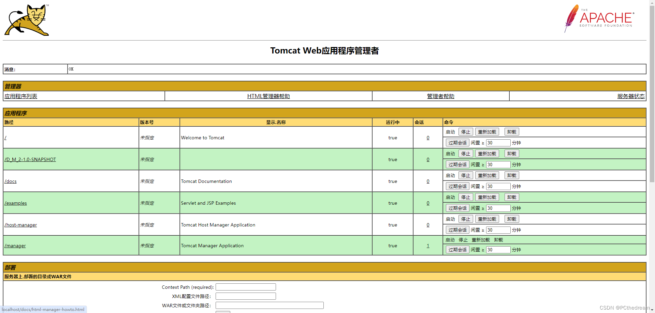Stop the /D_M_2-1.0-SNAPSHOT application
The image size is (655, 313).
click(466, 154)
